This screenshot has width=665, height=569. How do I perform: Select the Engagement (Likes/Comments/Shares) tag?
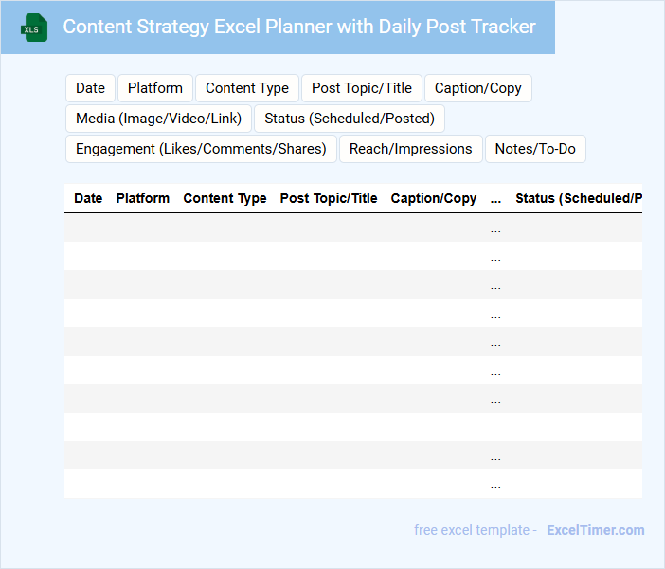tap(201, 149)
